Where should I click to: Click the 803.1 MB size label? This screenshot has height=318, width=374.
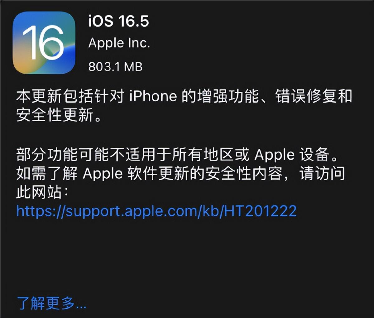coord(115,66)
